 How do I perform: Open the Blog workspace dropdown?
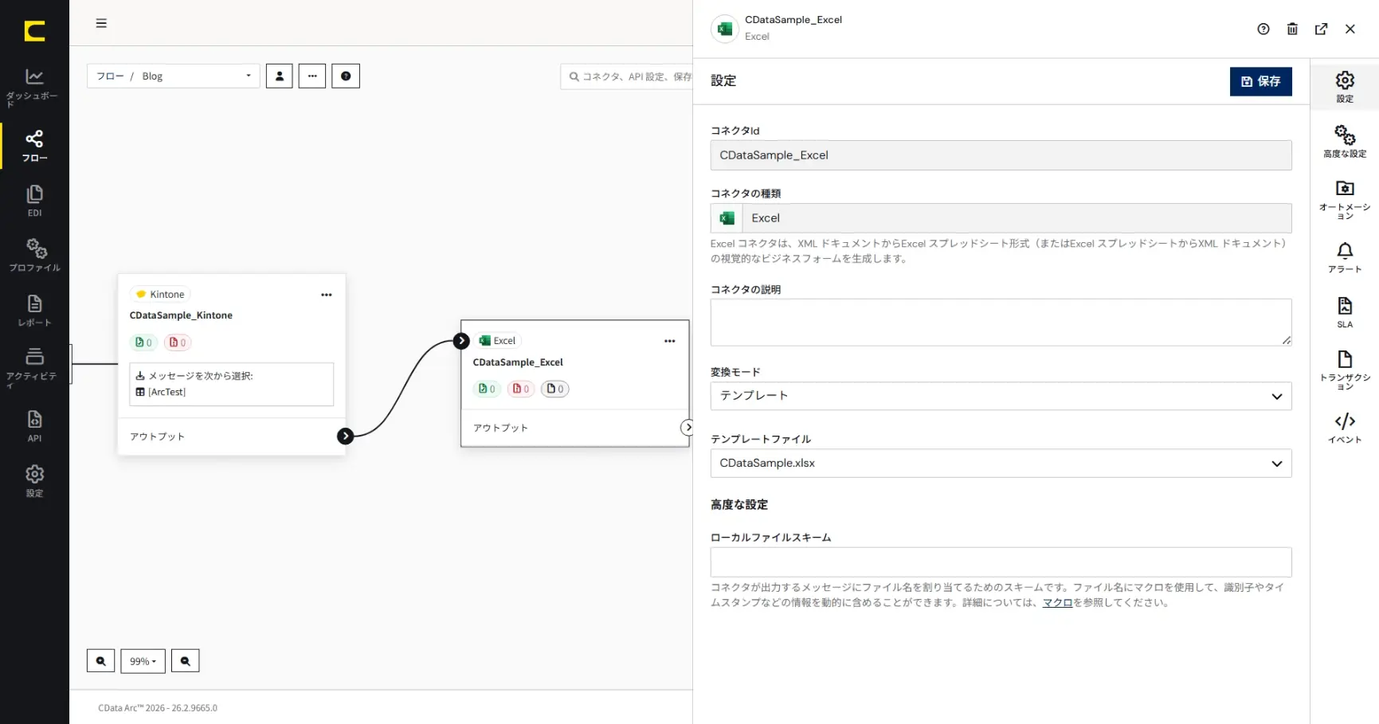tap(174, 76)
